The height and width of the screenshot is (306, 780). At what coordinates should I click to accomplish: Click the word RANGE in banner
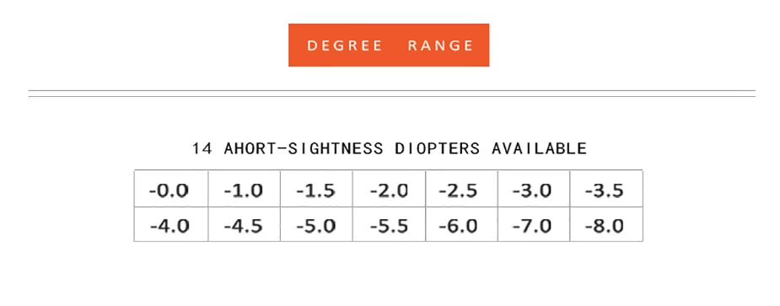click(441, 46)
